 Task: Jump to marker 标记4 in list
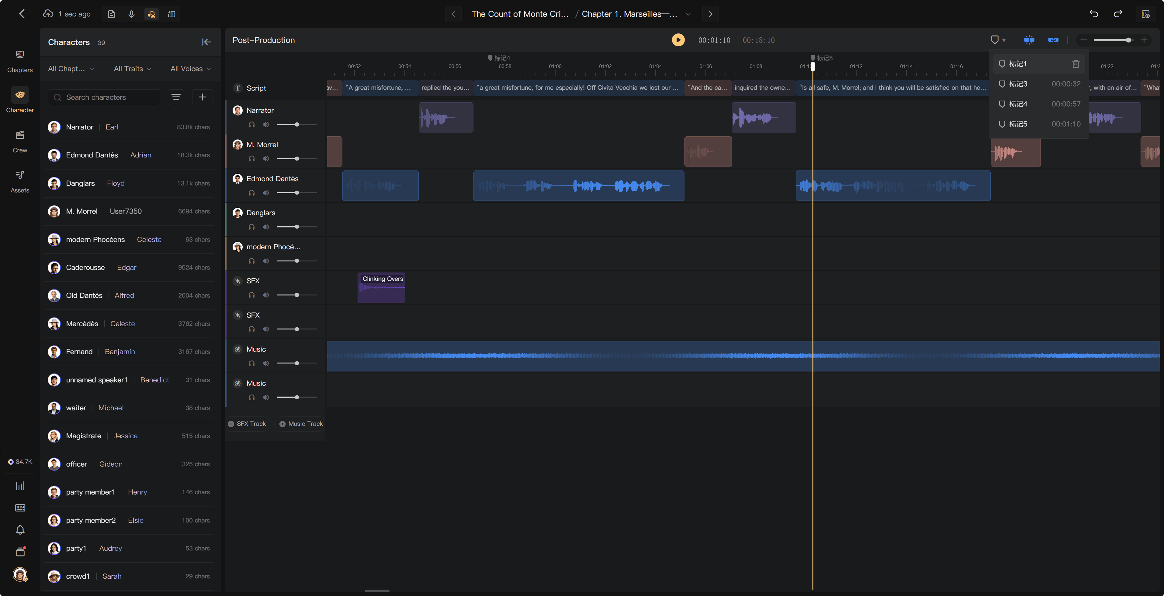tap(1039, 104)
